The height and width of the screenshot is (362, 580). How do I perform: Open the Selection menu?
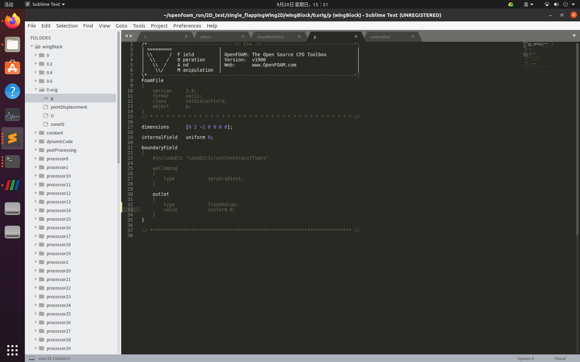pyautogui.click(x=67, y=26)
